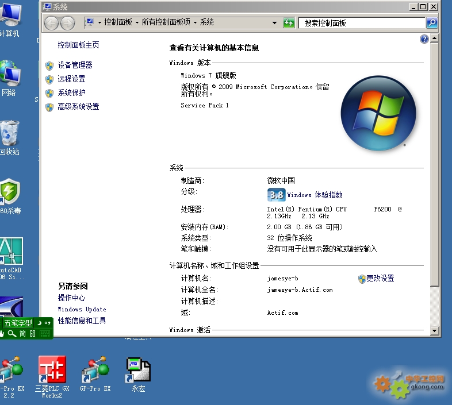Open 系统保护 from the sidebar
Viewport: 452px width, 405px height.
point(71,92)
